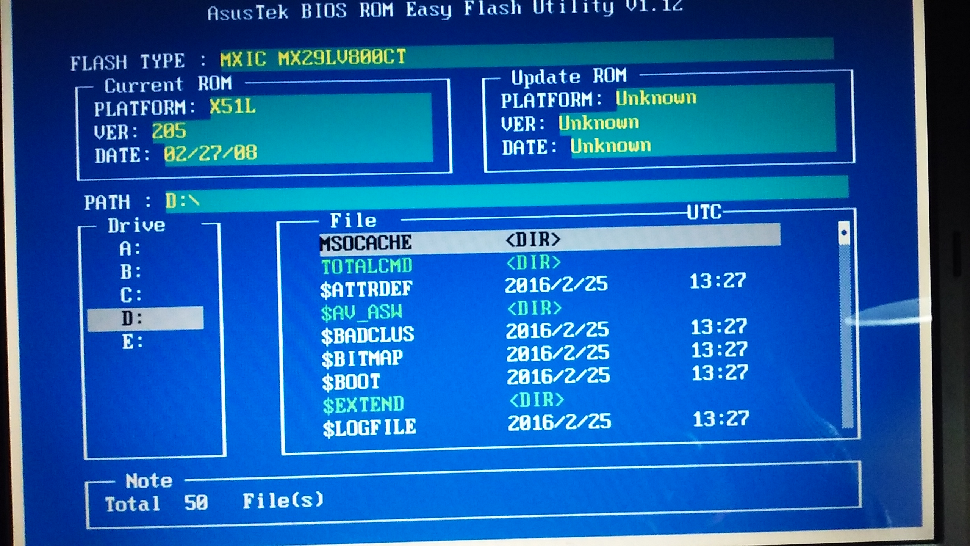
Task: Click the Drive panel title
Action: pyautogui.click(x=136, y=226)
